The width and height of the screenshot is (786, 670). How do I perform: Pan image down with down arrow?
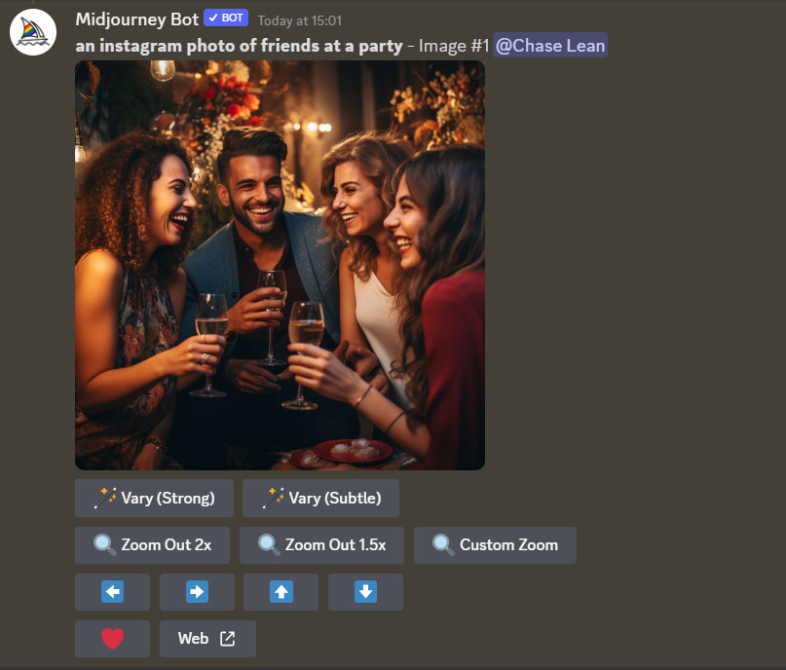pyautogui.click(x=365, y=592)
